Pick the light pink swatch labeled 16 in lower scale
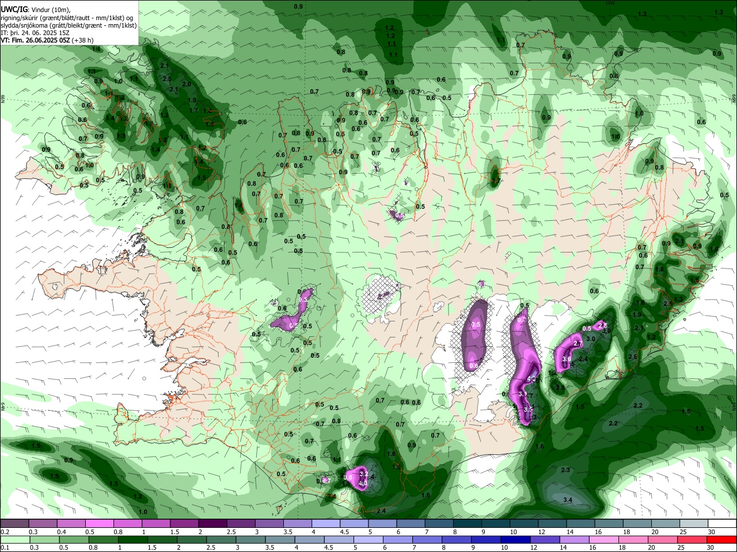 (603, 539)
